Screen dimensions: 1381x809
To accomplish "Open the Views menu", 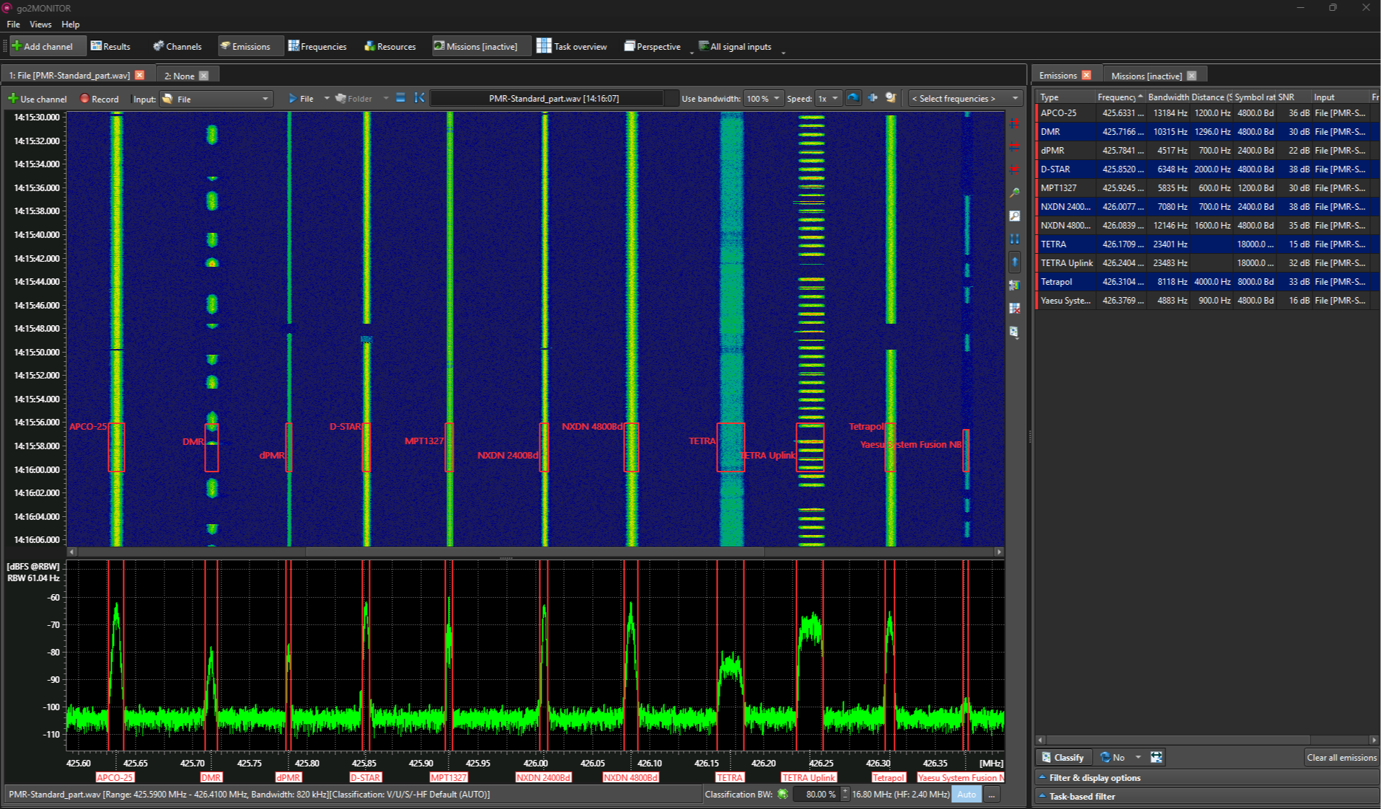I will [x=40, y=24].
